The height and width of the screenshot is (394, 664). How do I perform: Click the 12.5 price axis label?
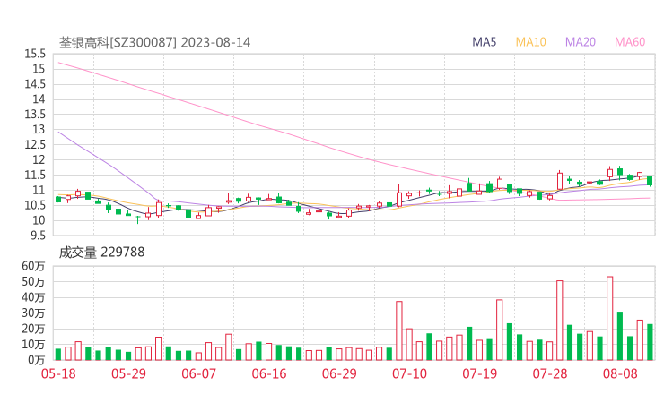(35, 145)
